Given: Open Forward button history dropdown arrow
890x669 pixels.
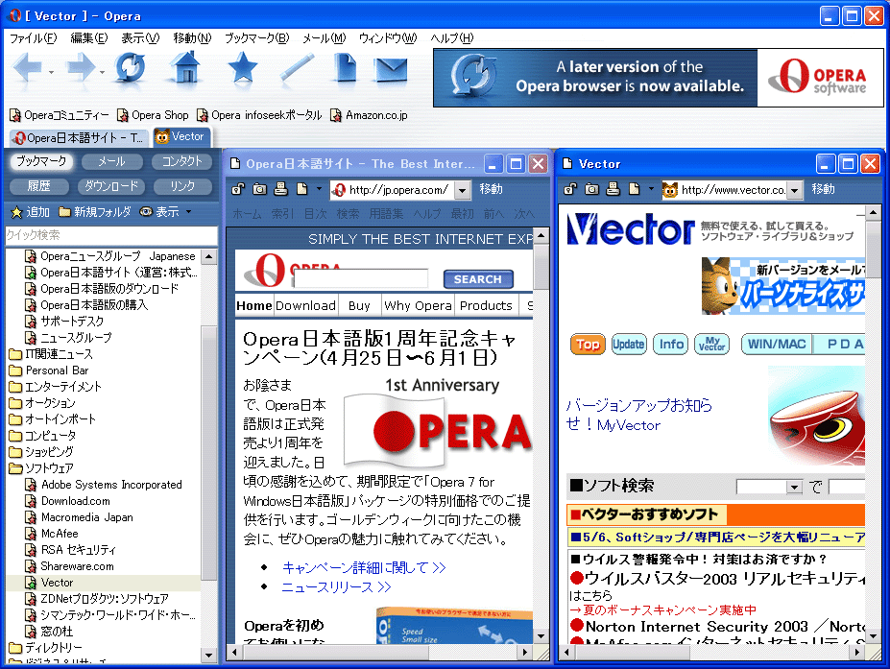Looking at the screenshot, I should 102,73.
